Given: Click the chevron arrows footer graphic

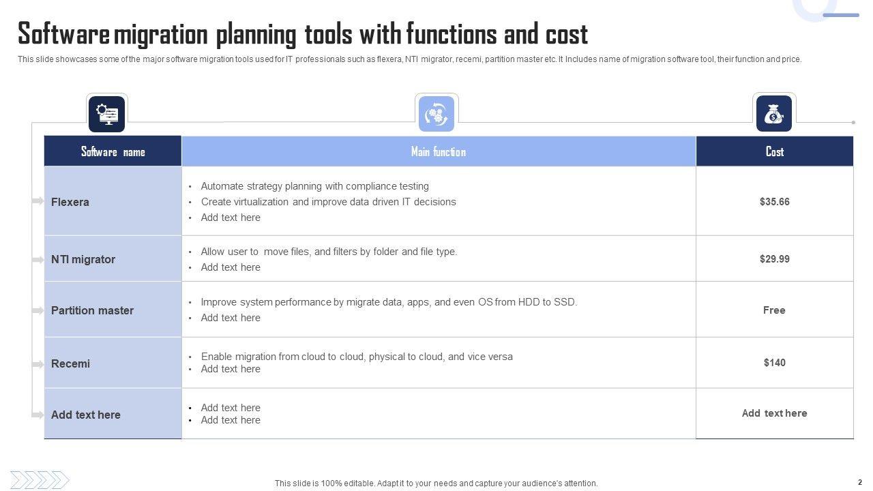Looking at the screenshot, I should pyautogui.click(x=40, y=480).
